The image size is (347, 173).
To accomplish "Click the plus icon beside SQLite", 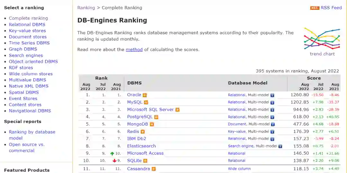I will 145,161.
